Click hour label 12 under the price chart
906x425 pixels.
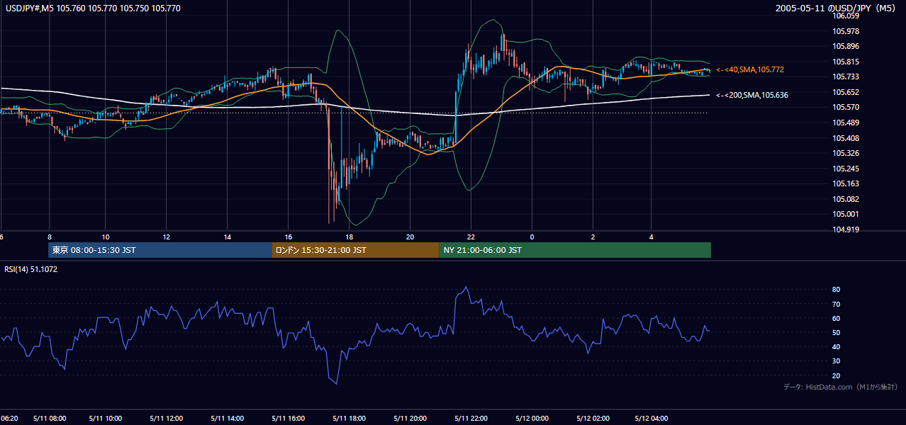click(166, 237)
